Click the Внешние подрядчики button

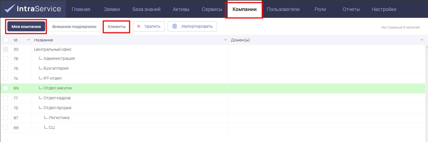[x=74, y=27]
